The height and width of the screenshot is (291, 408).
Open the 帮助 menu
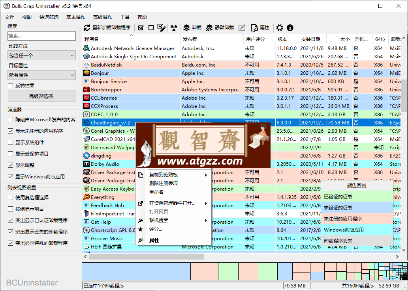[142, 17]
